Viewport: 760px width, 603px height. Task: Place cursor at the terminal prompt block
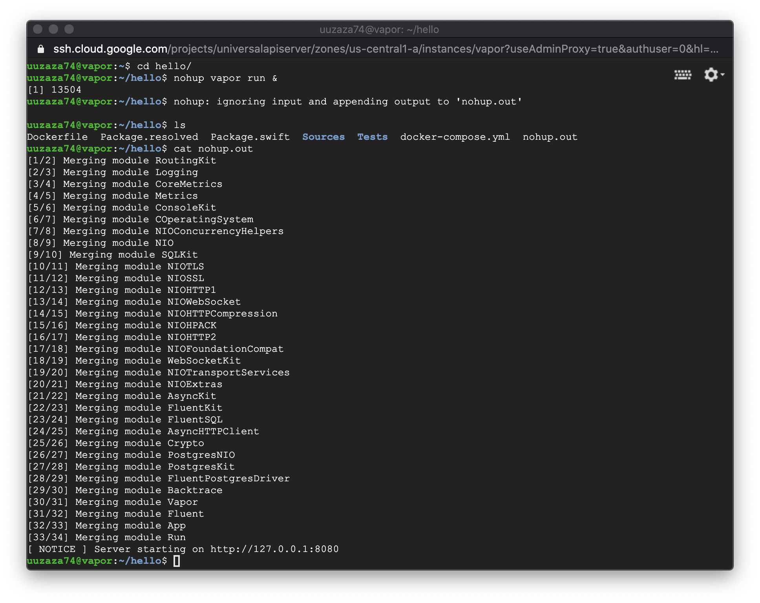coord(177,561)
